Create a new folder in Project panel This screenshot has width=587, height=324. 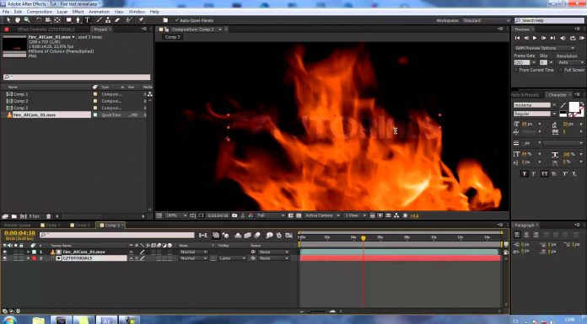click(x=14, y=216)
